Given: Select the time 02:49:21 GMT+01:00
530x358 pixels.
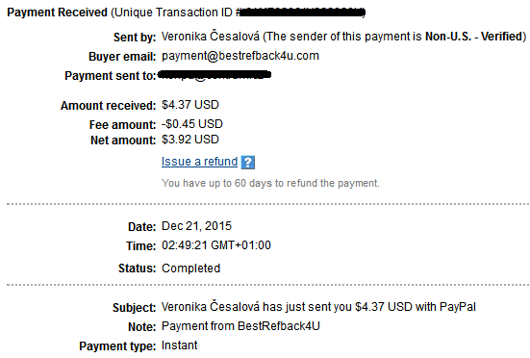Looking at the screenshot, I should pyautogui.click(x=216, y=245).
